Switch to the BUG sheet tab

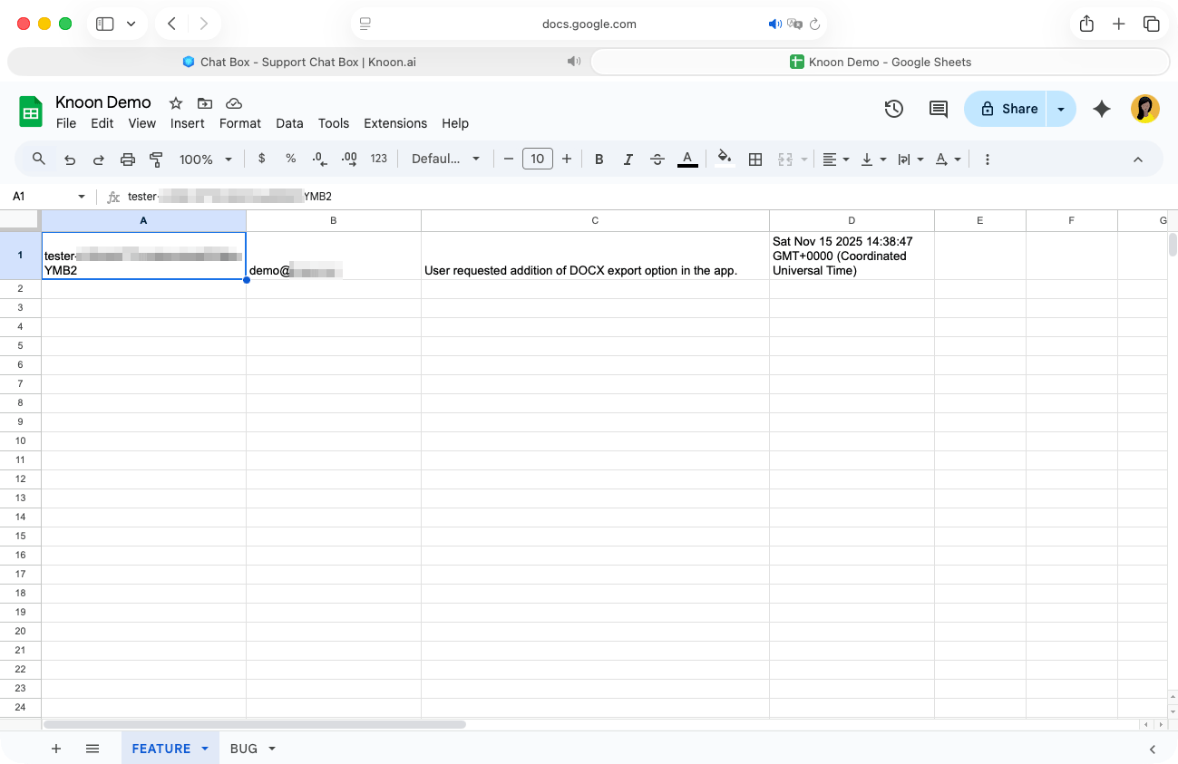click(242, 748)
